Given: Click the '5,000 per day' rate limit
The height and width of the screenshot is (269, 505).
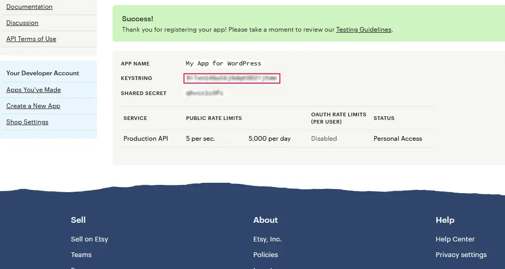Looking at the screenshot, I should click(x=269, y=139).
